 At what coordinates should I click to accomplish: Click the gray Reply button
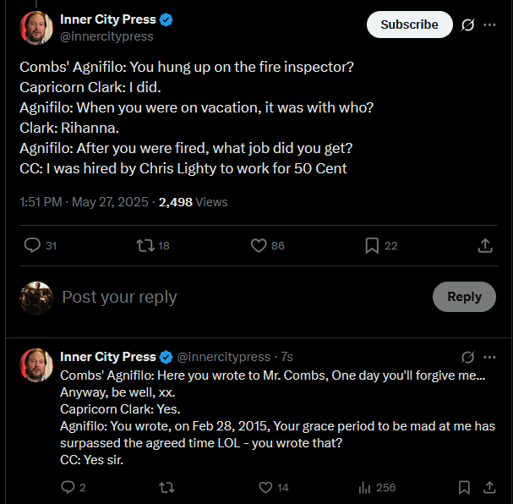(x=464, y=297)
